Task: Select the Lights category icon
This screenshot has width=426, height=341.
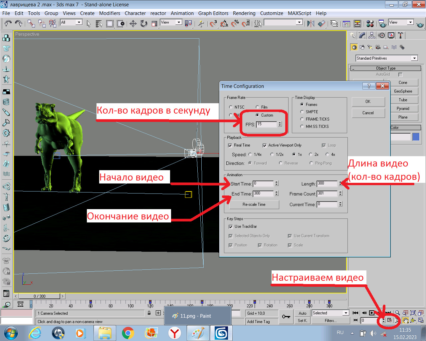Action: point(370,47)
